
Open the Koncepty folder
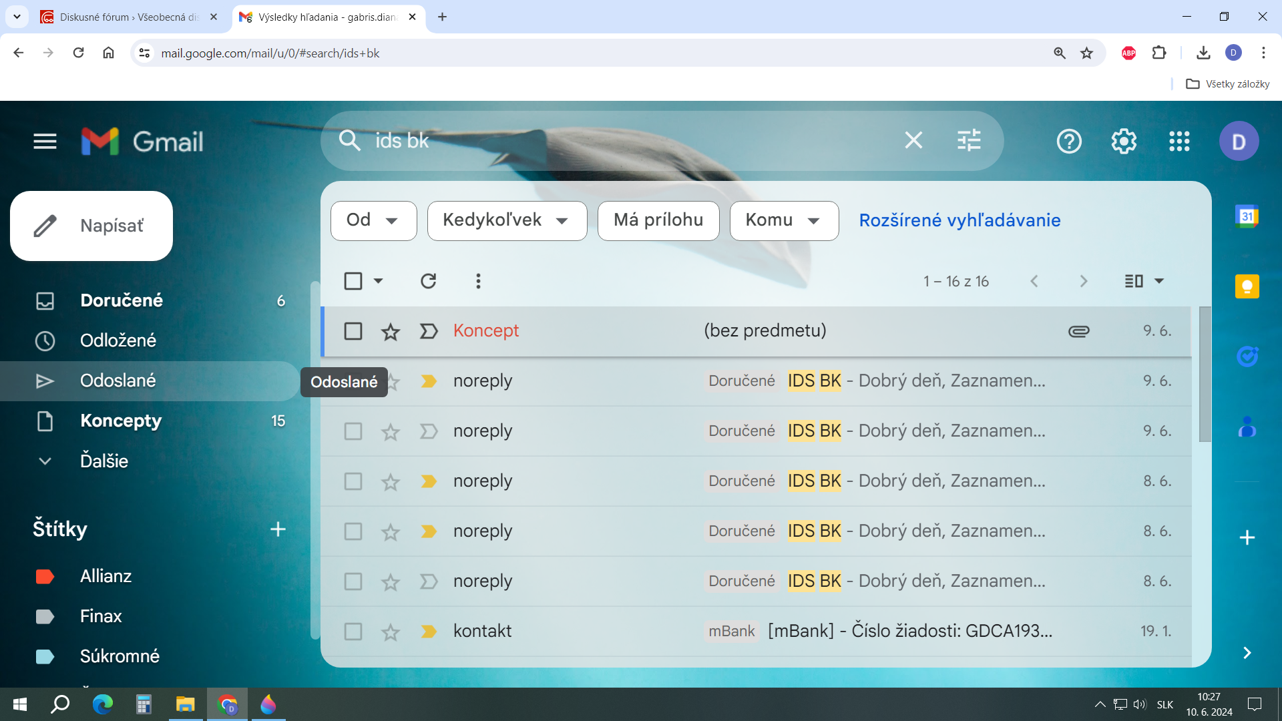(120, 421)
